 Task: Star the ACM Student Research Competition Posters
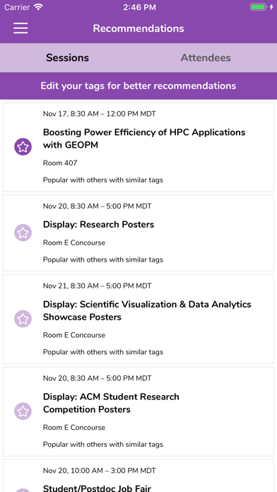[x=23, y=411]
